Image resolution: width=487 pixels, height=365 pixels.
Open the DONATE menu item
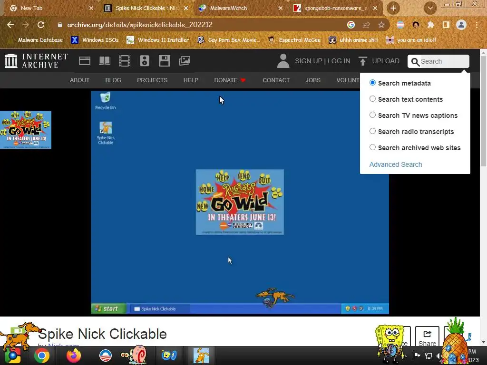(230, 80)
